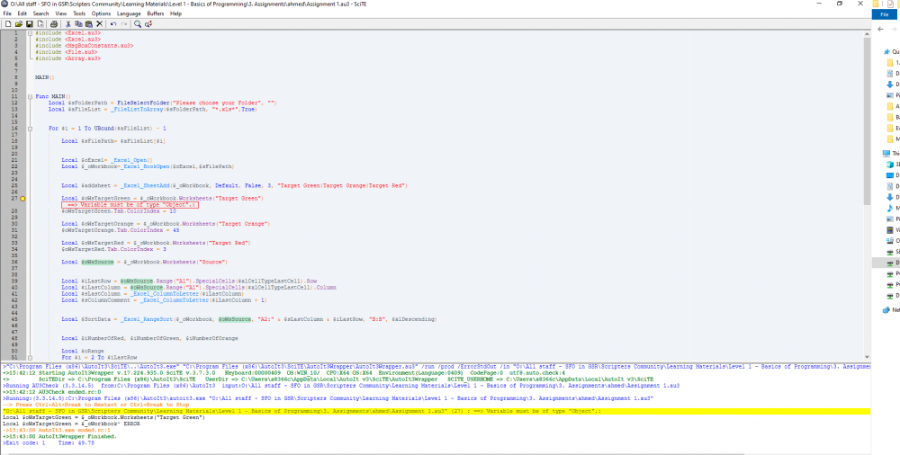Open the View menu
The width and height of the screenshot is (900, 455).
coord(61,13)
